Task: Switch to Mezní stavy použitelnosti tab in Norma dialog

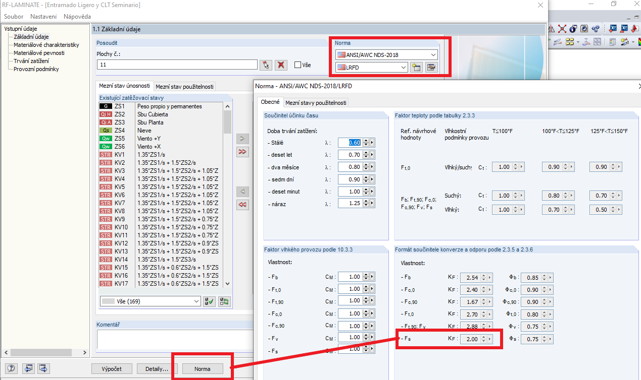Action: coord(316,103)
